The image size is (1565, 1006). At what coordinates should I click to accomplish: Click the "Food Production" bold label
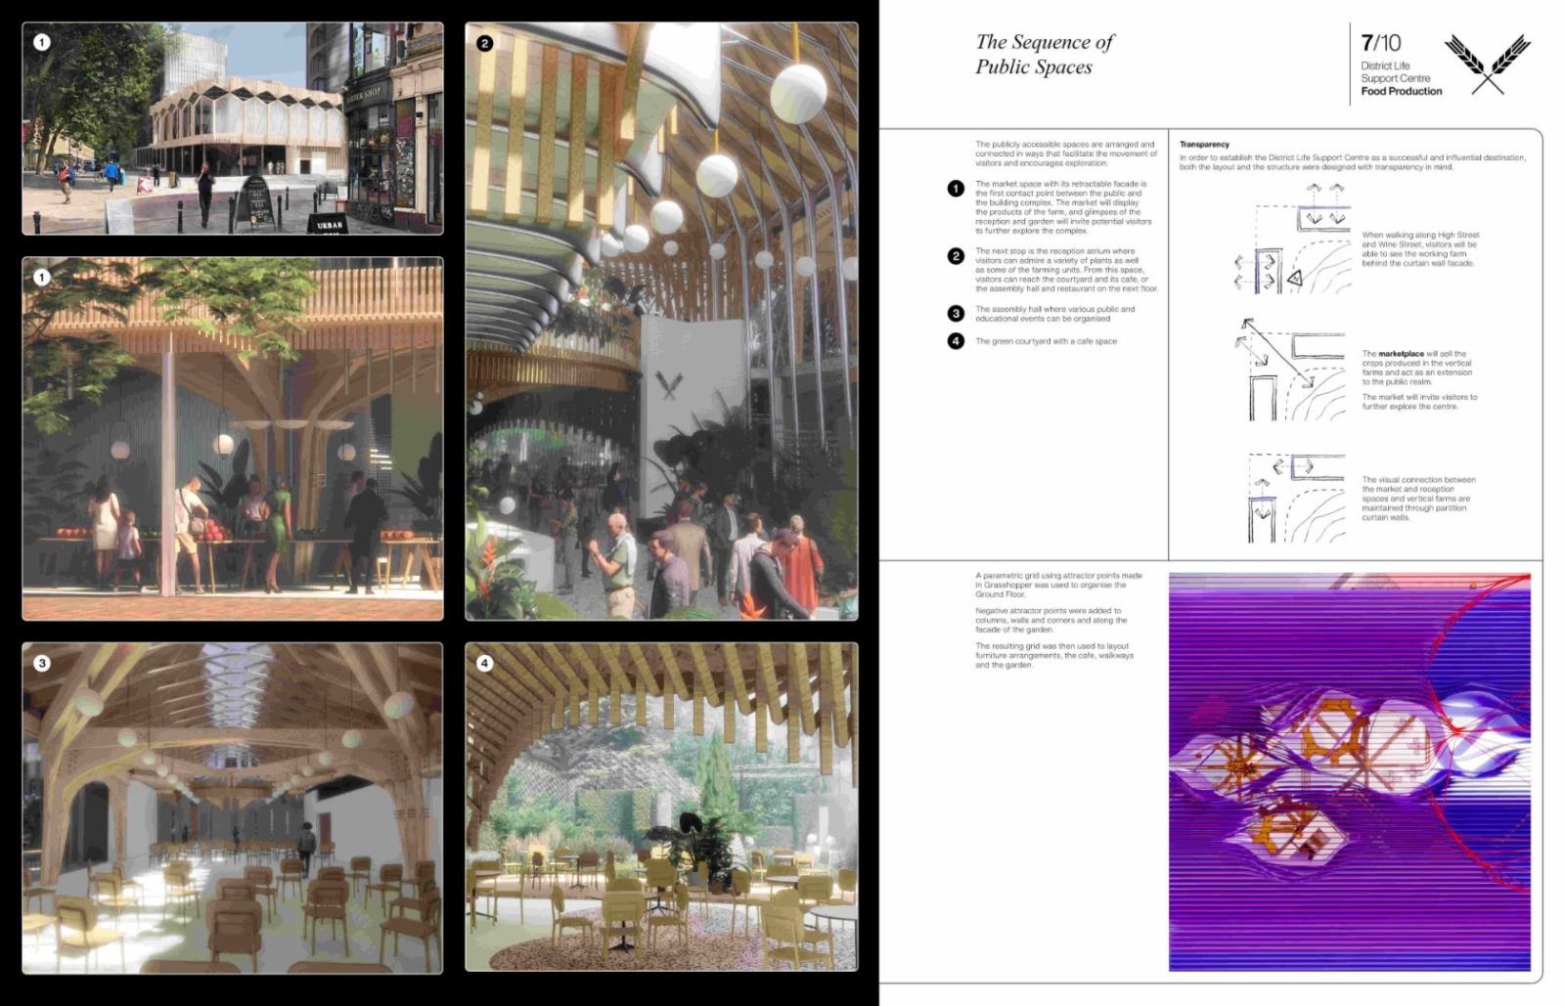coord(1401,91)
